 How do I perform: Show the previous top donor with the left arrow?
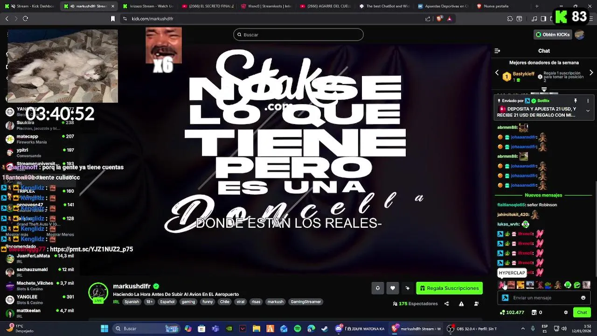tap(497, 73)
